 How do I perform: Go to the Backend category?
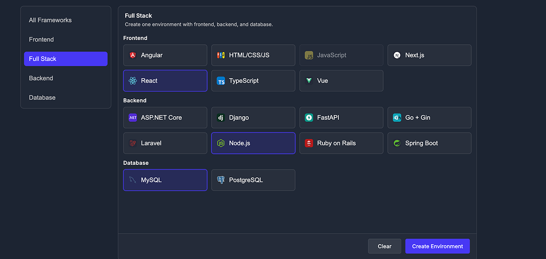[x=66, y=78]
